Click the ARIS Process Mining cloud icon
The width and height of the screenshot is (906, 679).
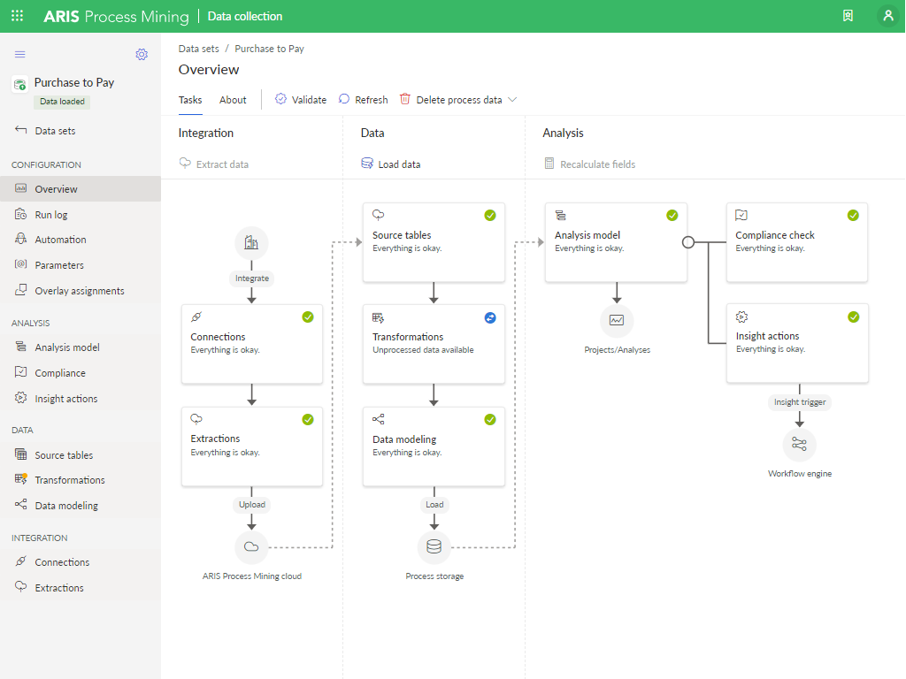point(251,546)
